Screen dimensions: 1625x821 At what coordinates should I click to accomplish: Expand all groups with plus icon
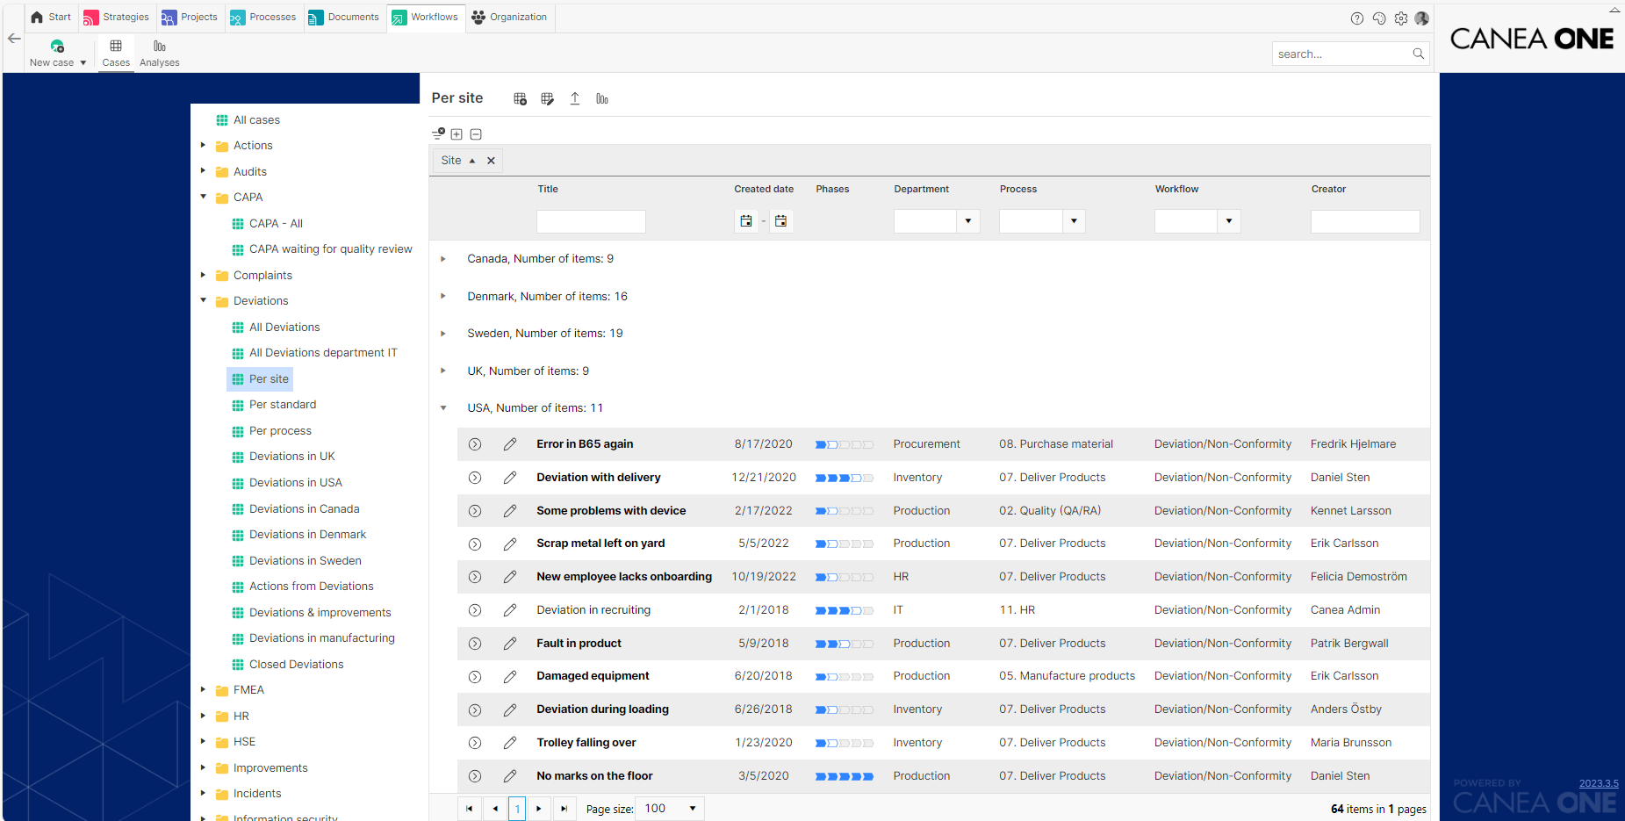coord(457,134)
